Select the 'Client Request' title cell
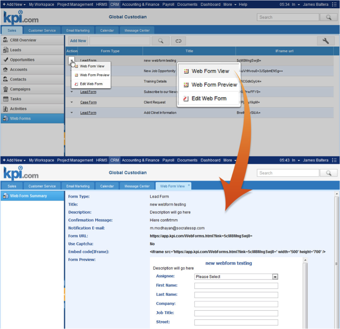Viewport: 340px width, 329px height. [155, 102]
